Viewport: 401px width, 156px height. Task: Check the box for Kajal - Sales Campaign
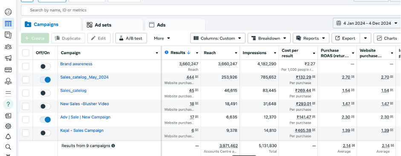[x=26, y=133]
